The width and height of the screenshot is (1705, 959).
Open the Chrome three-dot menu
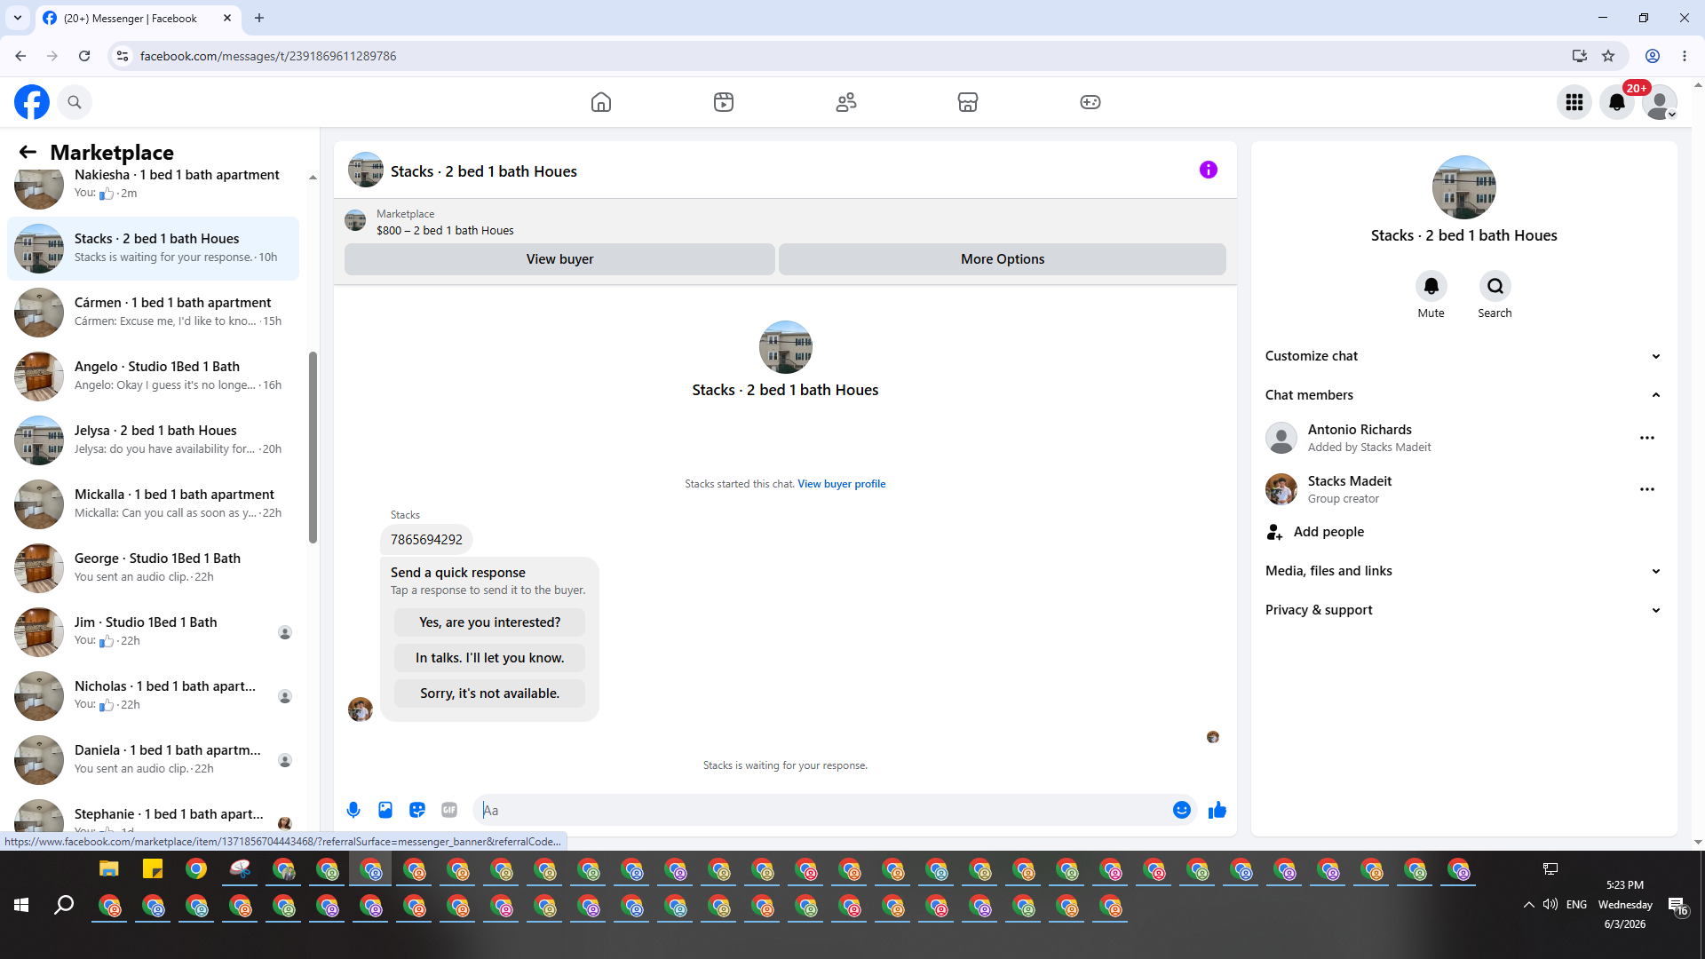pyautogui.click(x=1685, y=56)
